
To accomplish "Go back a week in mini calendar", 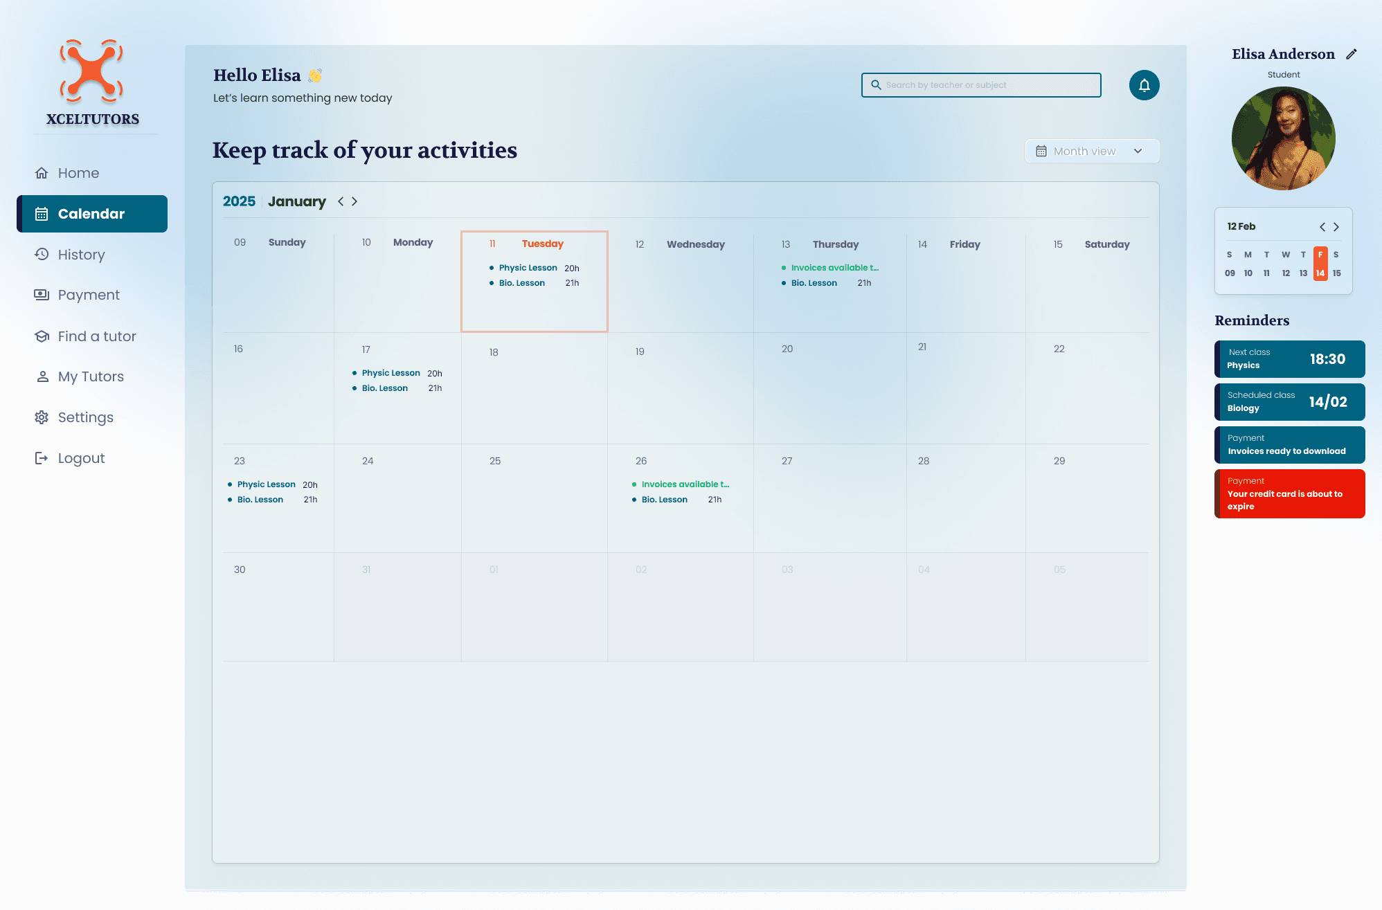I will pyautogui.click(x=1322, y=227).
